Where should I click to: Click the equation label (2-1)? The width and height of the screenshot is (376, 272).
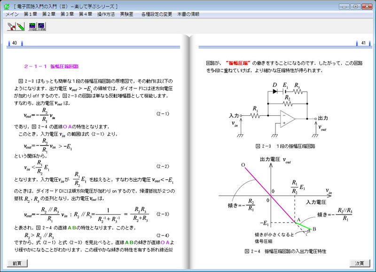point(163,114)
